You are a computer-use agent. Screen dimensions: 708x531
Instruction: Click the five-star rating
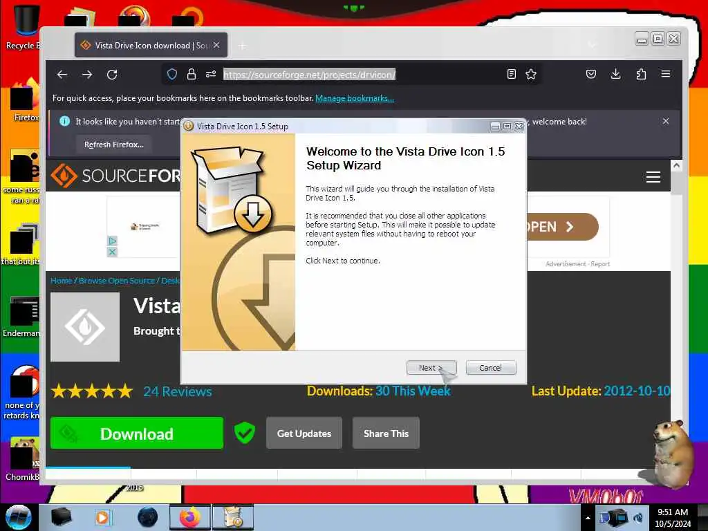pyautogui.click(x=92, y=391)
